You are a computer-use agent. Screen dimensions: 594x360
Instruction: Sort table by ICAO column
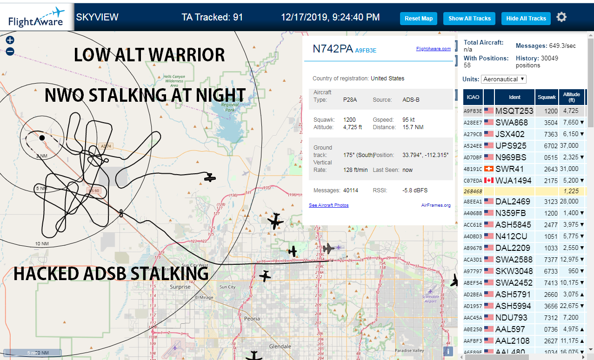click(x=473, y=97)
